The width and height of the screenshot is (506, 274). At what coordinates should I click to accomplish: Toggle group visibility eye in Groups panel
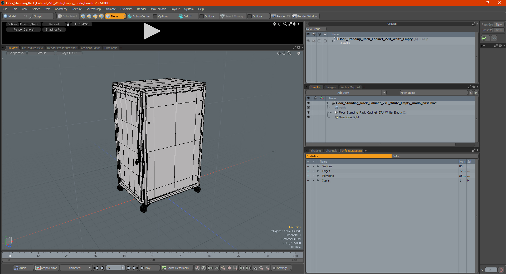[x=308, y=41]
